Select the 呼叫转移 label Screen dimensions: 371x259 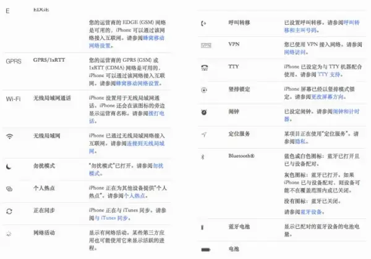tap(239, 22)
